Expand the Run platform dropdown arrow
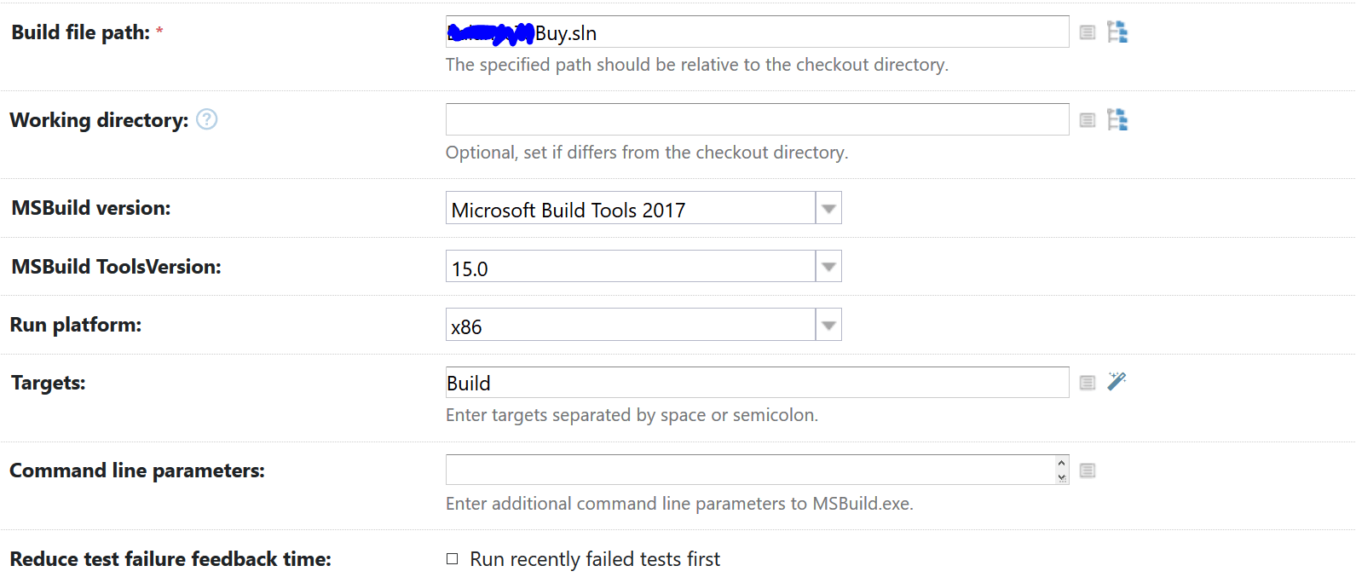The width and height of the screenshot is (1356, 583). [828, 325]
